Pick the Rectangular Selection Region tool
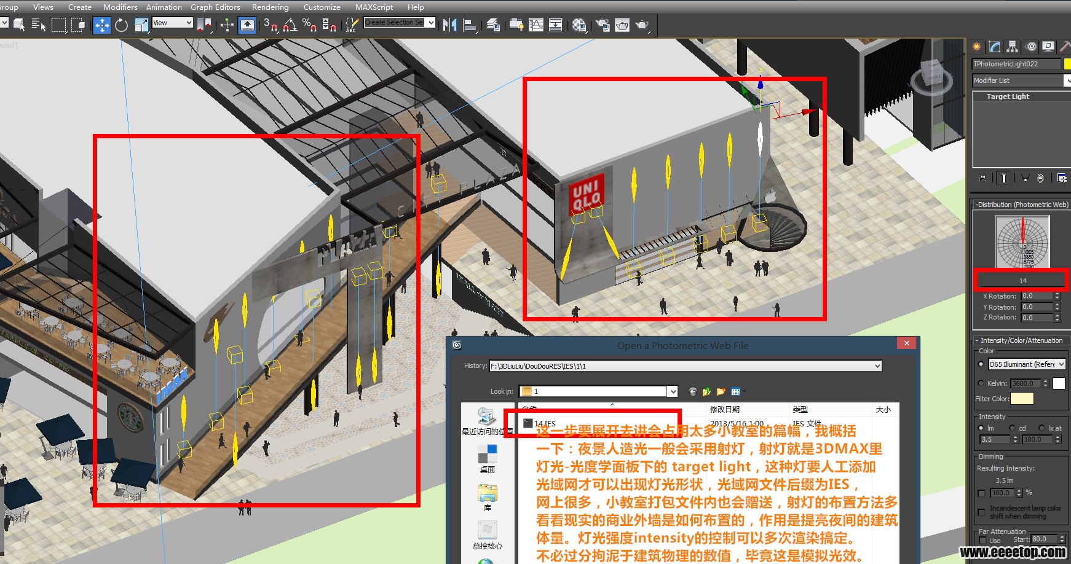This screenshot has width=1071, height=564. pyautogui.click(x=58, y=25)
